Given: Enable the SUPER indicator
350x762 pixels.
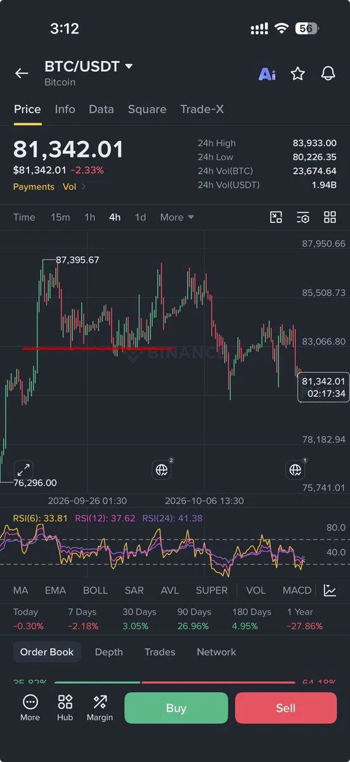Looking at the screenshot, I should [x=211, y=591].
